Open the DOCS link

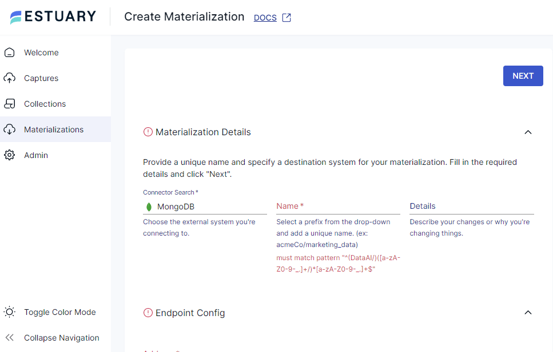tap(265, 17)
